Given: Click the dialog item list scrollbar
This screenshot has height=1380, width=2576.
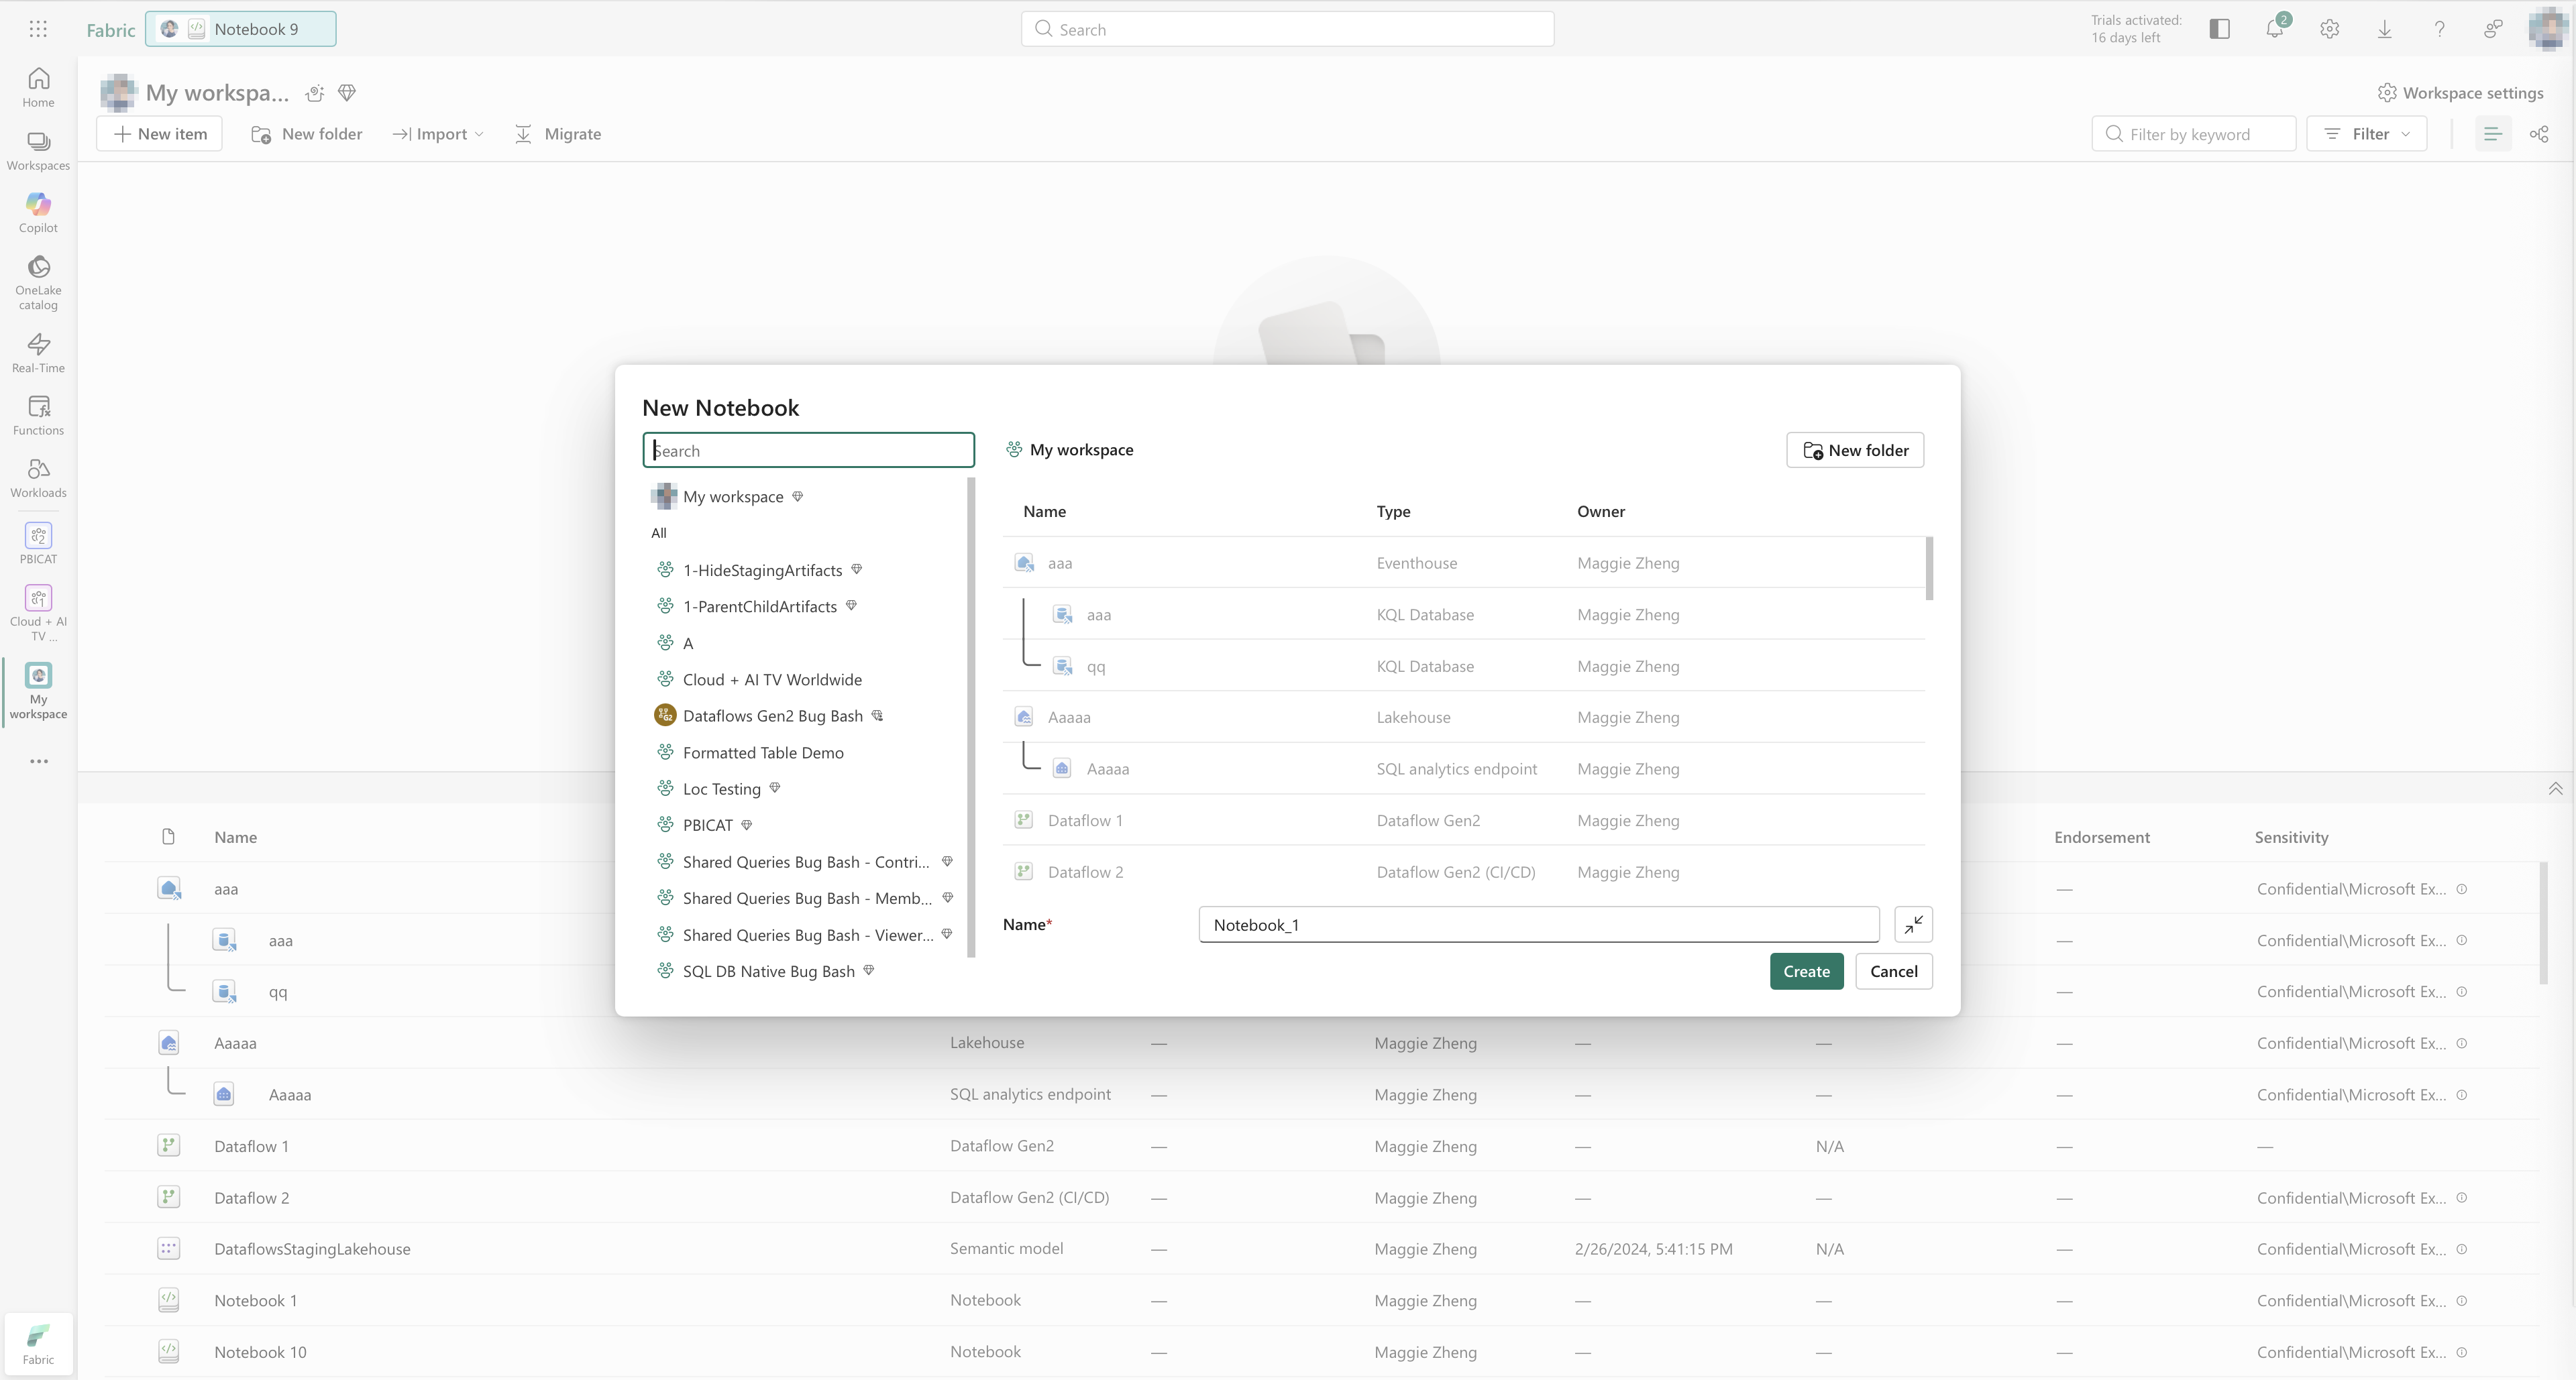Looking at the screenshot, I should 1929,569.
